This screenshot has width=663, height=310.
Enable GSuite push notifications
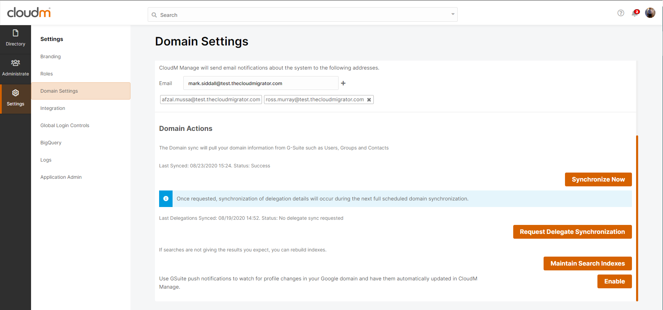(614, 281)
